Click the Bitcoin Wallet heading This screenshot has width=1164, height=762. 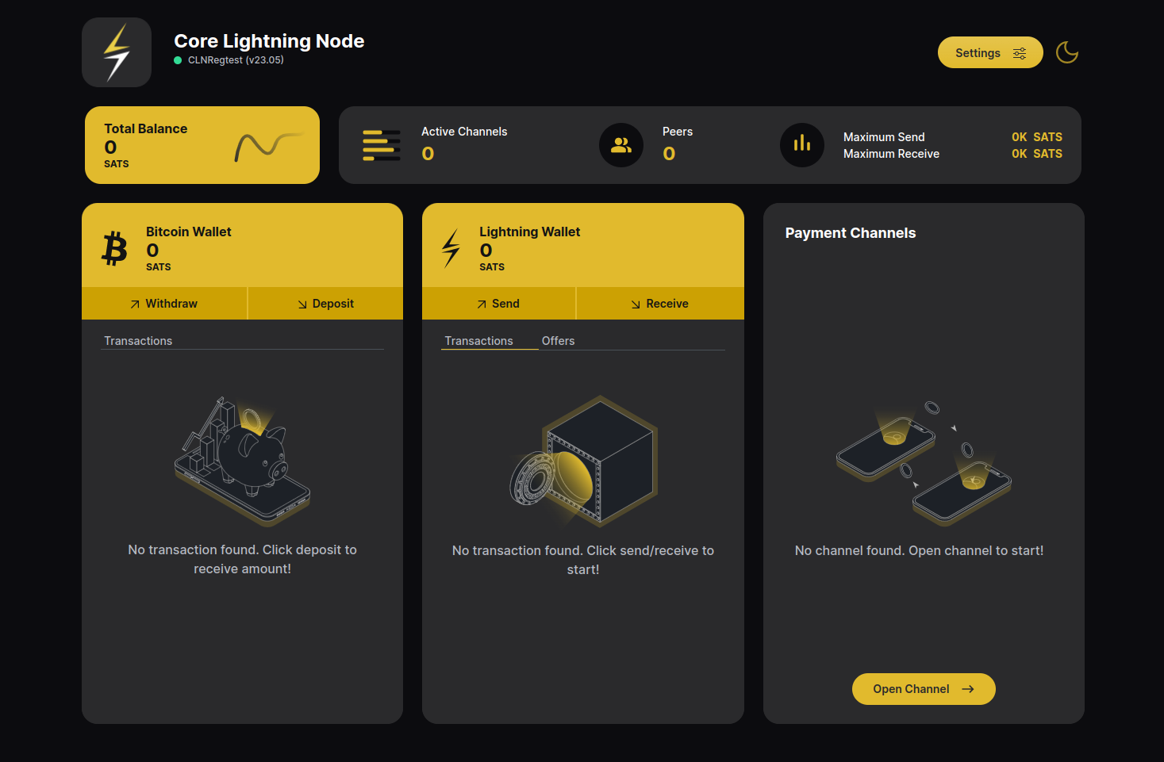coord(189,232)
